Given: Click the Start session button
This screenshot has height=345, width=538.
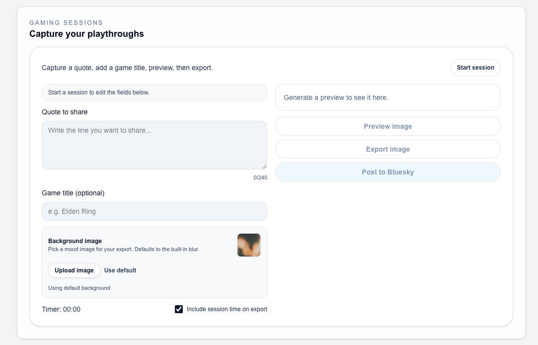Looking at the screenshot, I should coord(475,68).
